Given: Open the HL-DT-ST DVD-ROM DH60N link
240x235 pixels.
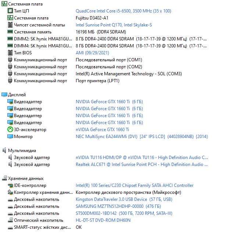Looking at the screenshot, I should click(x=103, y=220).
